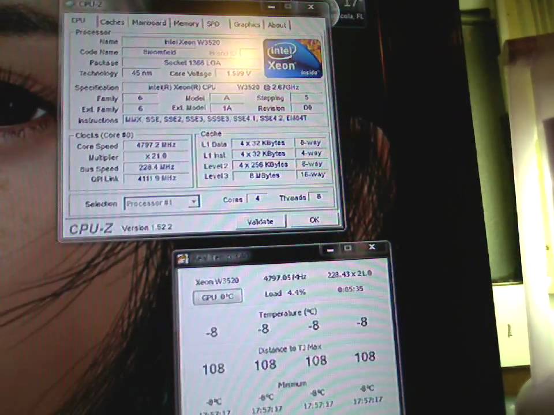Minimize the CPU-Z window
This screenshot has width=554, height=415.
click(271, 7)
